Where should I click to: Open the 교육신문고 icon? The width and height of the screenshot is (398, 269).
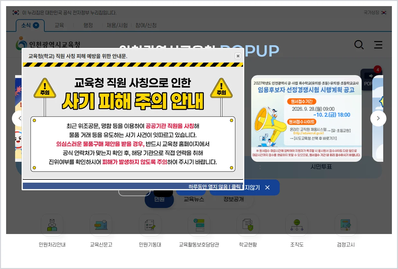[101, 225]
